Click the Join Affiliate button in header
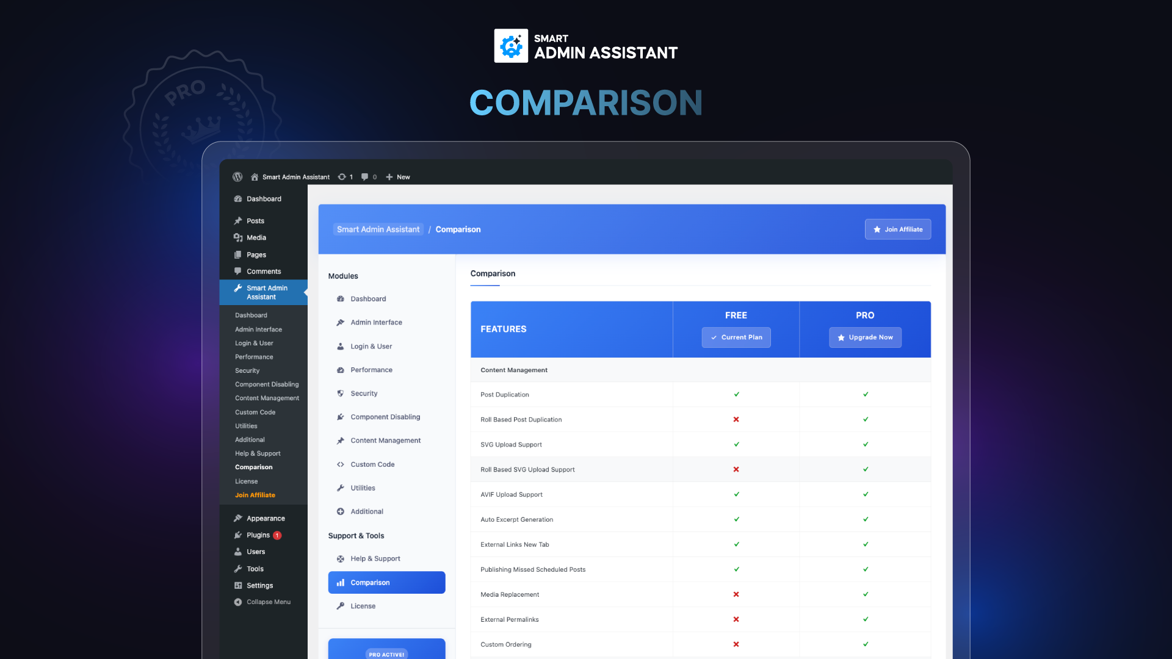Image resolution: width=1172 pixels, height=659 pixels. 897,229
